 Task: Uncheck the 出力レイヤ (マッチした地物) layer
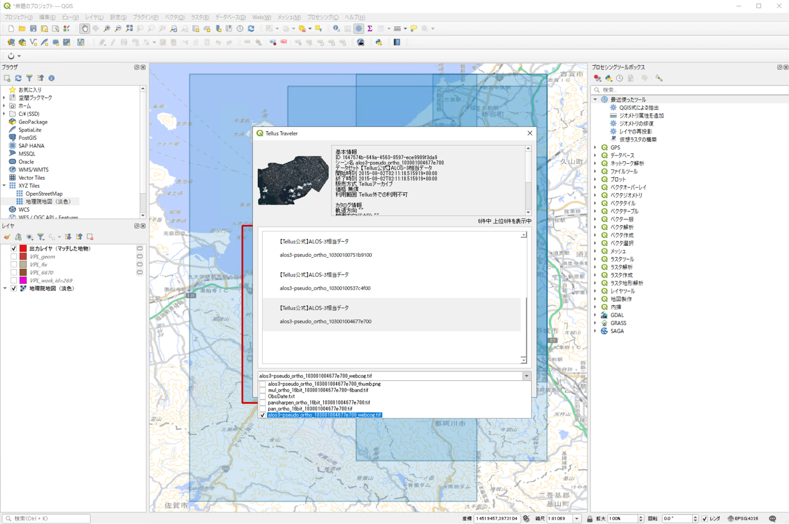point(14,249)
